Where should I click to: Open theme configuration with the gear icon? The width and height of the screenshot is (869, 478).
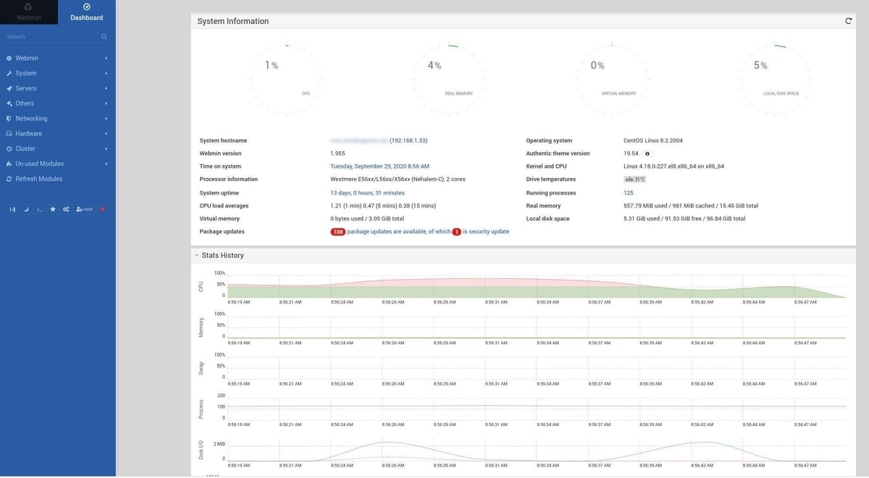point(64,209)
